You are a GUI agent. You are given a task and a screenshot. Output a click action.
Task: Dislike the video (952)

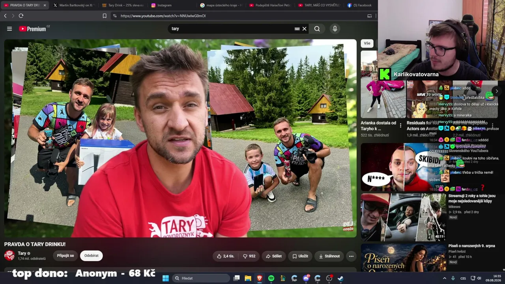click(249, 256)
